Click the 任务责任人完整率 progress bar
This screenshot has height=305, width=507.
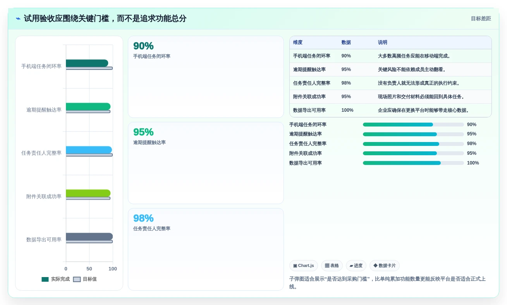[x=413, y=144]
